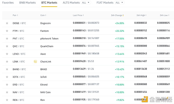Switch to the BNB Markets tab
This screenshot has height=104, width=174.
(28, 3)
